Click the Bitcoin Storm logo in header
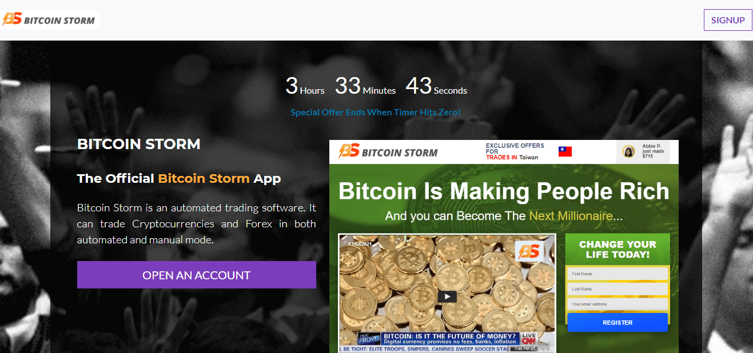Image resolution: width=753 pixels, height=353 pixels. click(x=50, y=20)
